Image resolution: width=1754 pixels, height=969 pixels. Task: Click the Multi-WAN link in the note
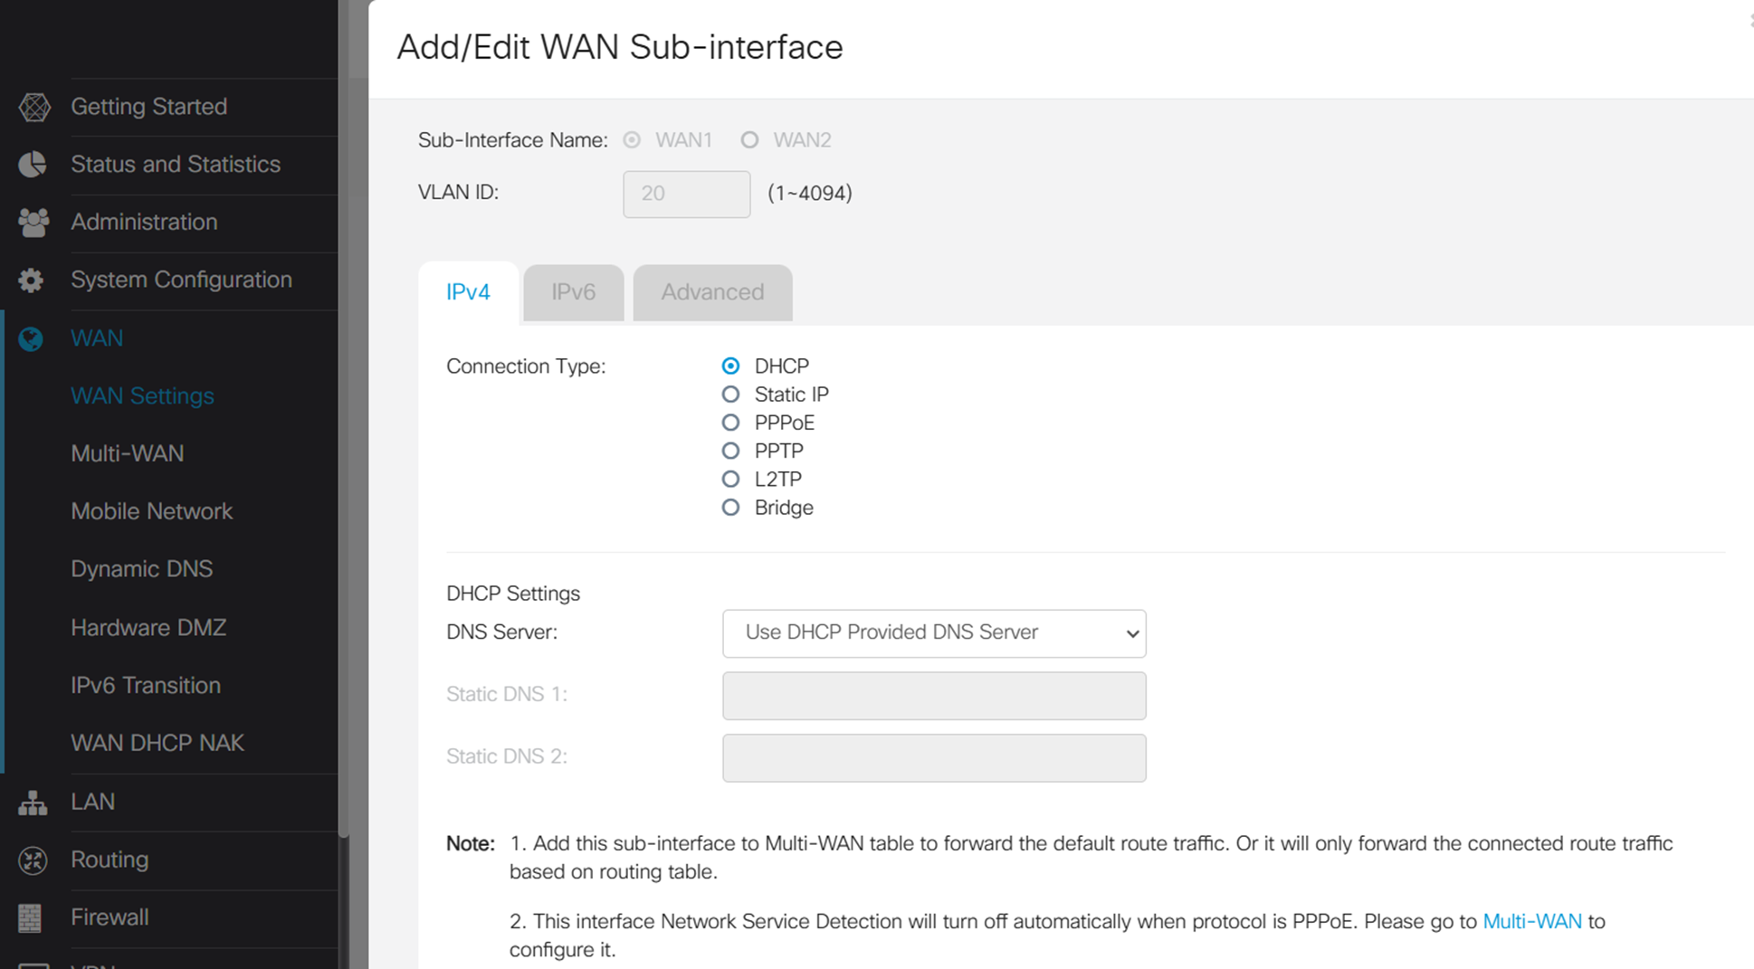pos(1532,921)
